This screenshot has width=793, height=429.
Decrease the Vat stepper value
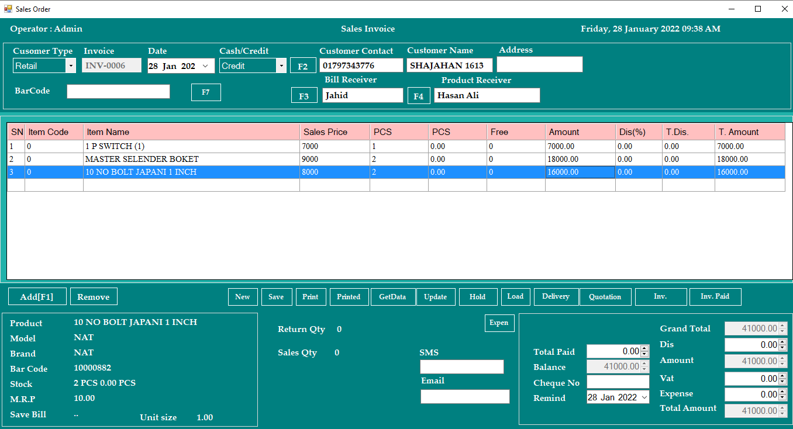click(782, 382)
